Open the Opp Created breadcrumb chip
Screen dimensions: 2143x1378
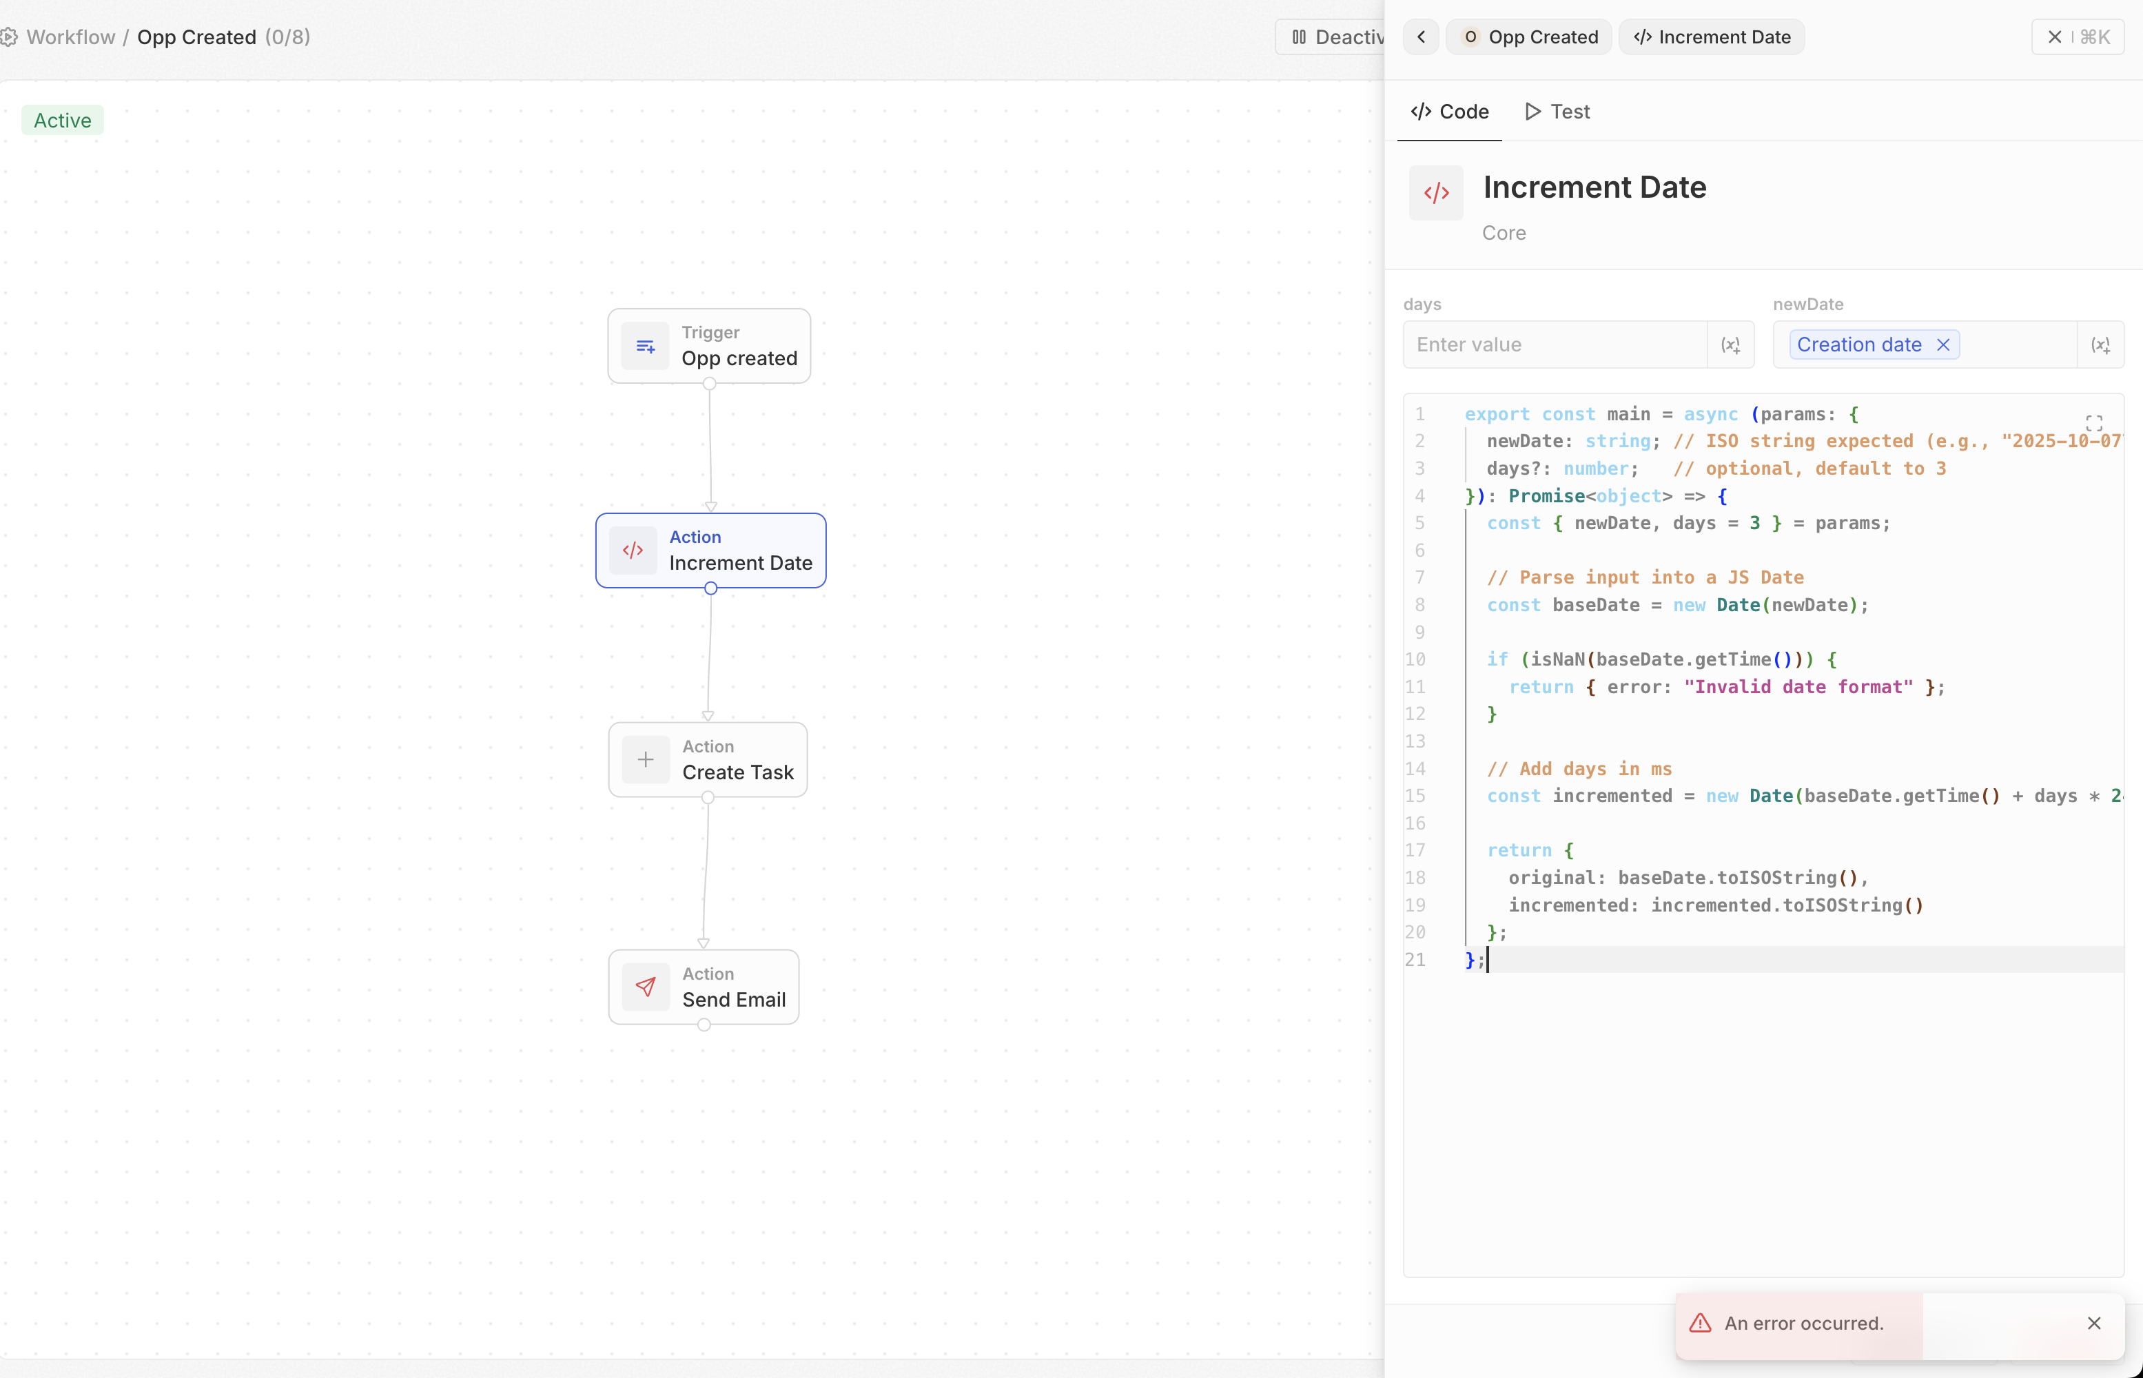pyautogui.click(x=1529, y=38)
